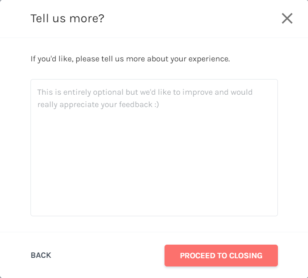
Task: Activate the coral PROCEED TO CLOSING button
Action: (x=221, y=255)
